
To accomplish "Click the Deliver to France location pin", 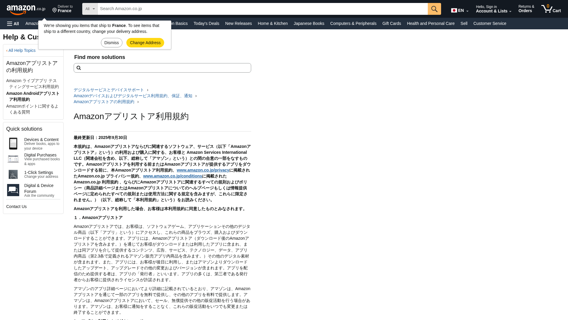I will pyautogui.click(x=54, y=10).
